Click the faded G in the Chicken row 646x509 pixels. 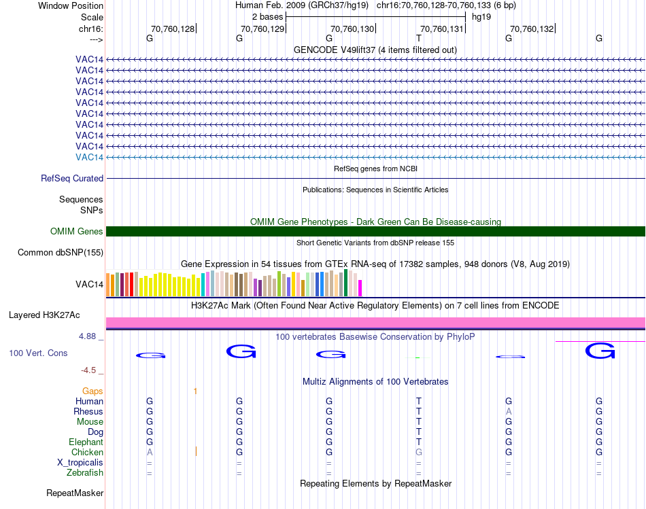(x=419, y=452)
